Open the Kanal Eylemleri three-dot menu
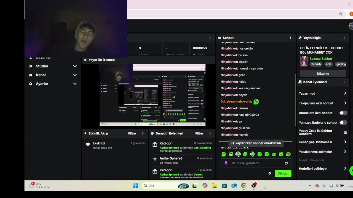Viewport: 353px width, 198px height. 344,82
